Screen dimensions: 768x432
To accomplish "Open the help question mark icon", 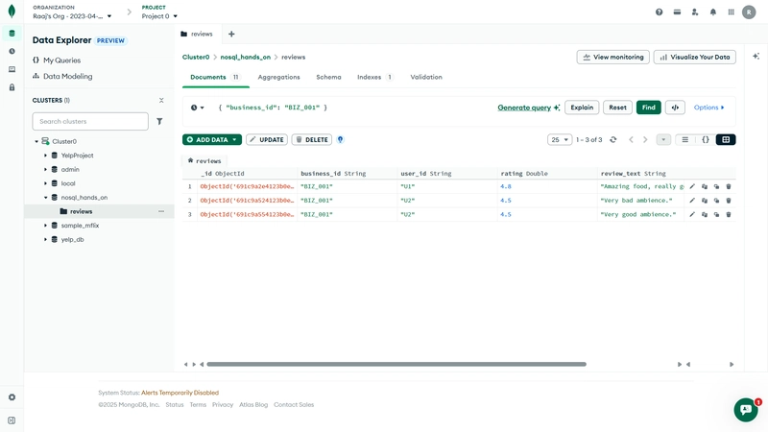I will 660,12.
